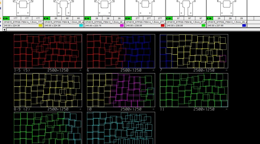
Task: Click part name CP4915_STPGS ITEM B_1.5mm_65
Action: pyautogui.click(x=63, y=22)
